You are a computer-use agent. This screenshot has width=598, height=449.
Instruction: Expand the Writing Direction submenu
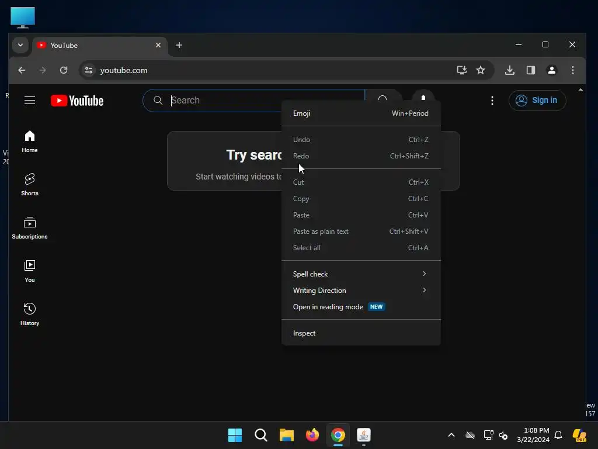pos(361,291)
